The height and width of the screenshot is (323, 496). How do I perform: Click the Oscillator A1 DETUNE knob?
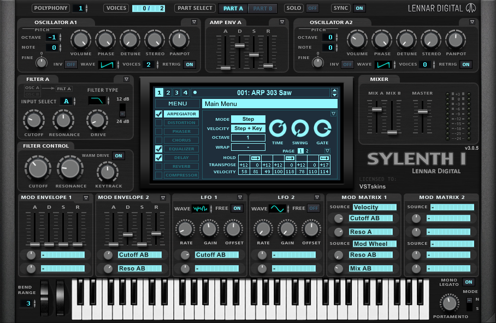[130, 40]
